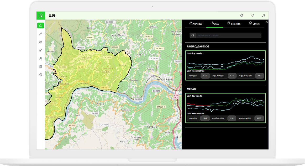Click the Loureiro label on map
The width and height of the screenshot is (305, 166).
point(137,55)
